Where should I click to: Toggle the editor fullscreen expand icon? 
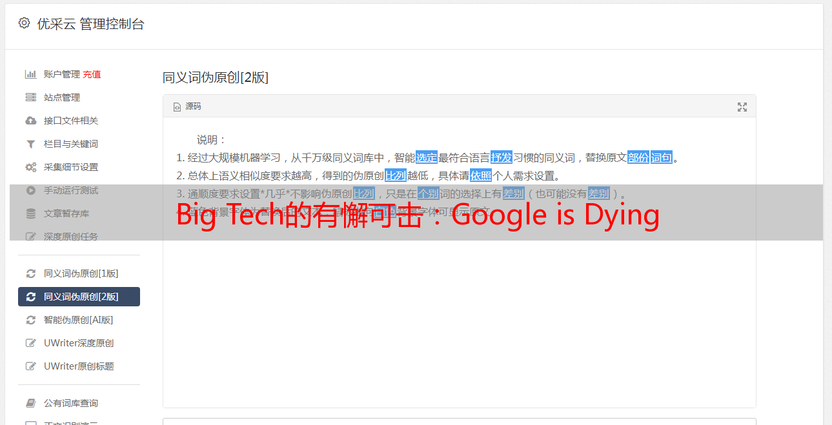(742, 107)
